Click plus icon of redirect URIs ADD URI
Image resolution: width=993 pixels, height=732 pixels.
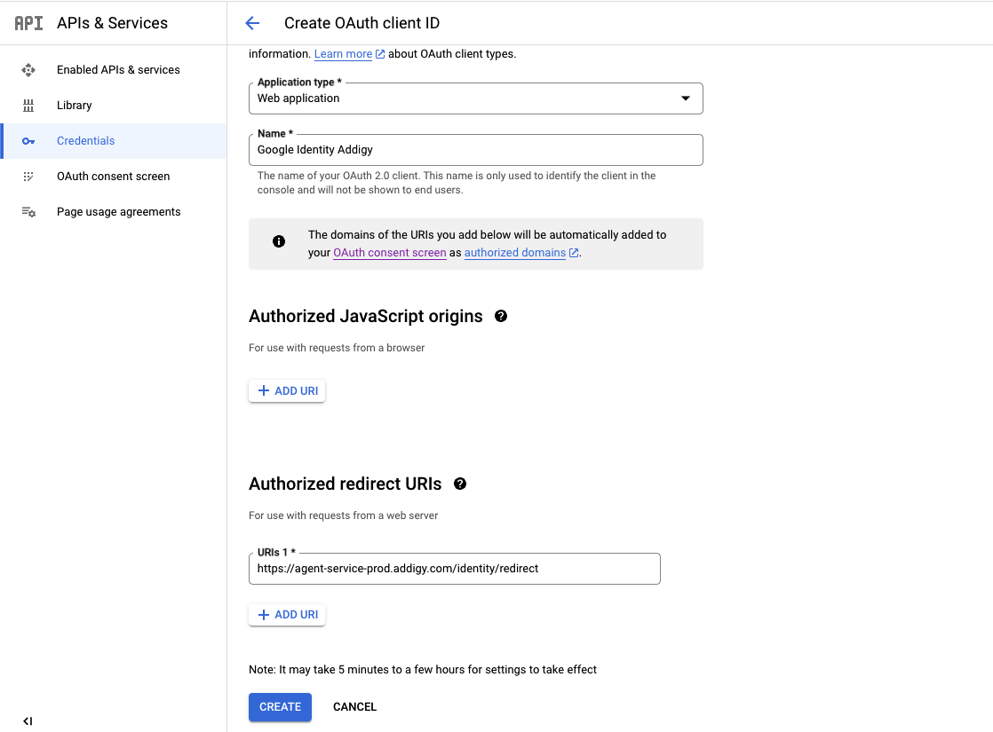point(264,615)
